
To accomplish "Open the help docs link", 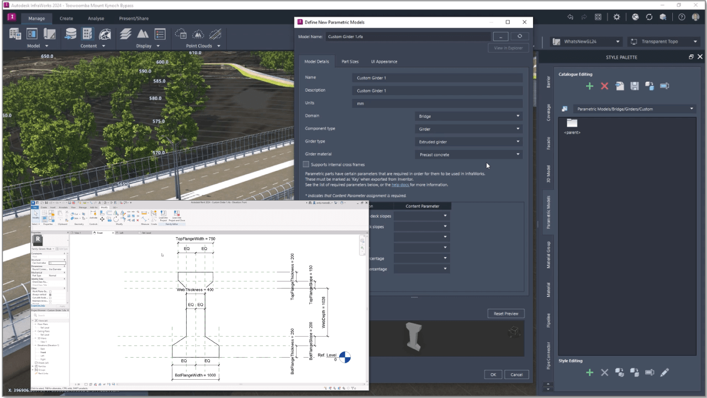I will (x=400, y=185).
